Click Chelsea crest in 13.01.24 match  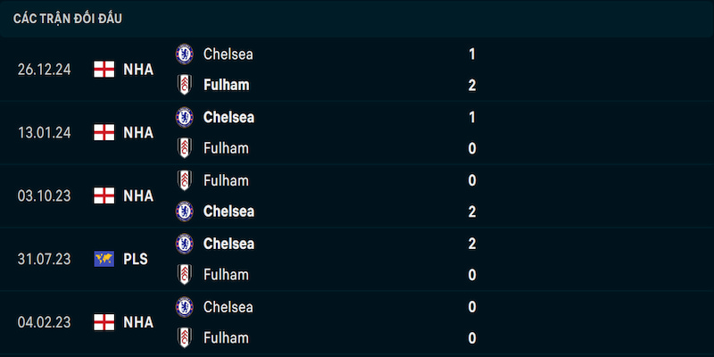[185, 117]
